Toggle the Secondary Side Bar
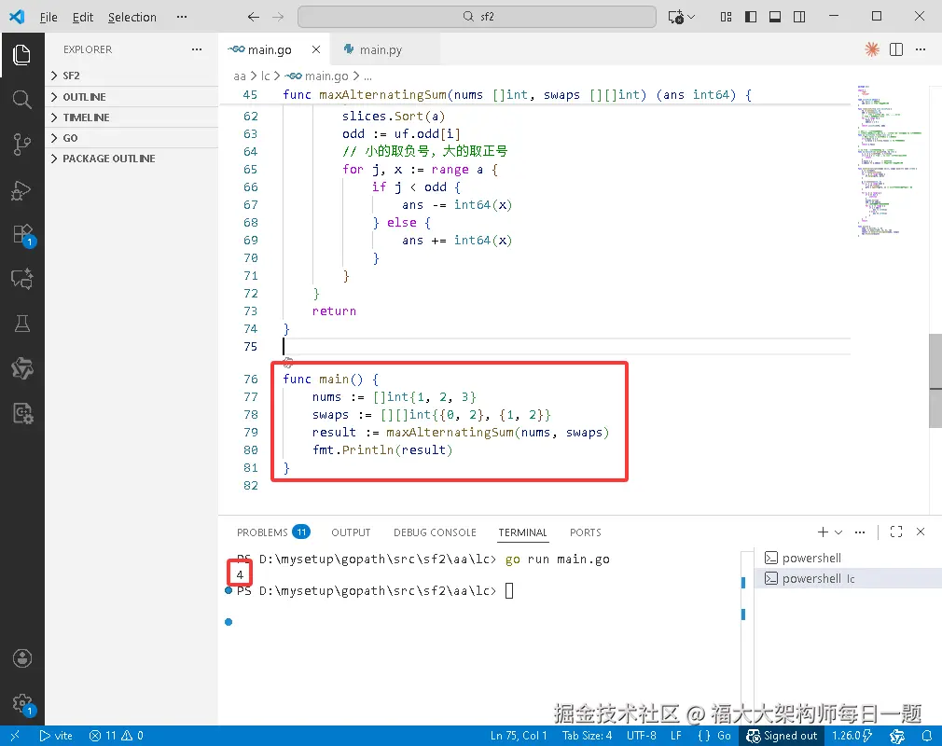The height and width of the screenshot is (746, 942). pos(799,17)
